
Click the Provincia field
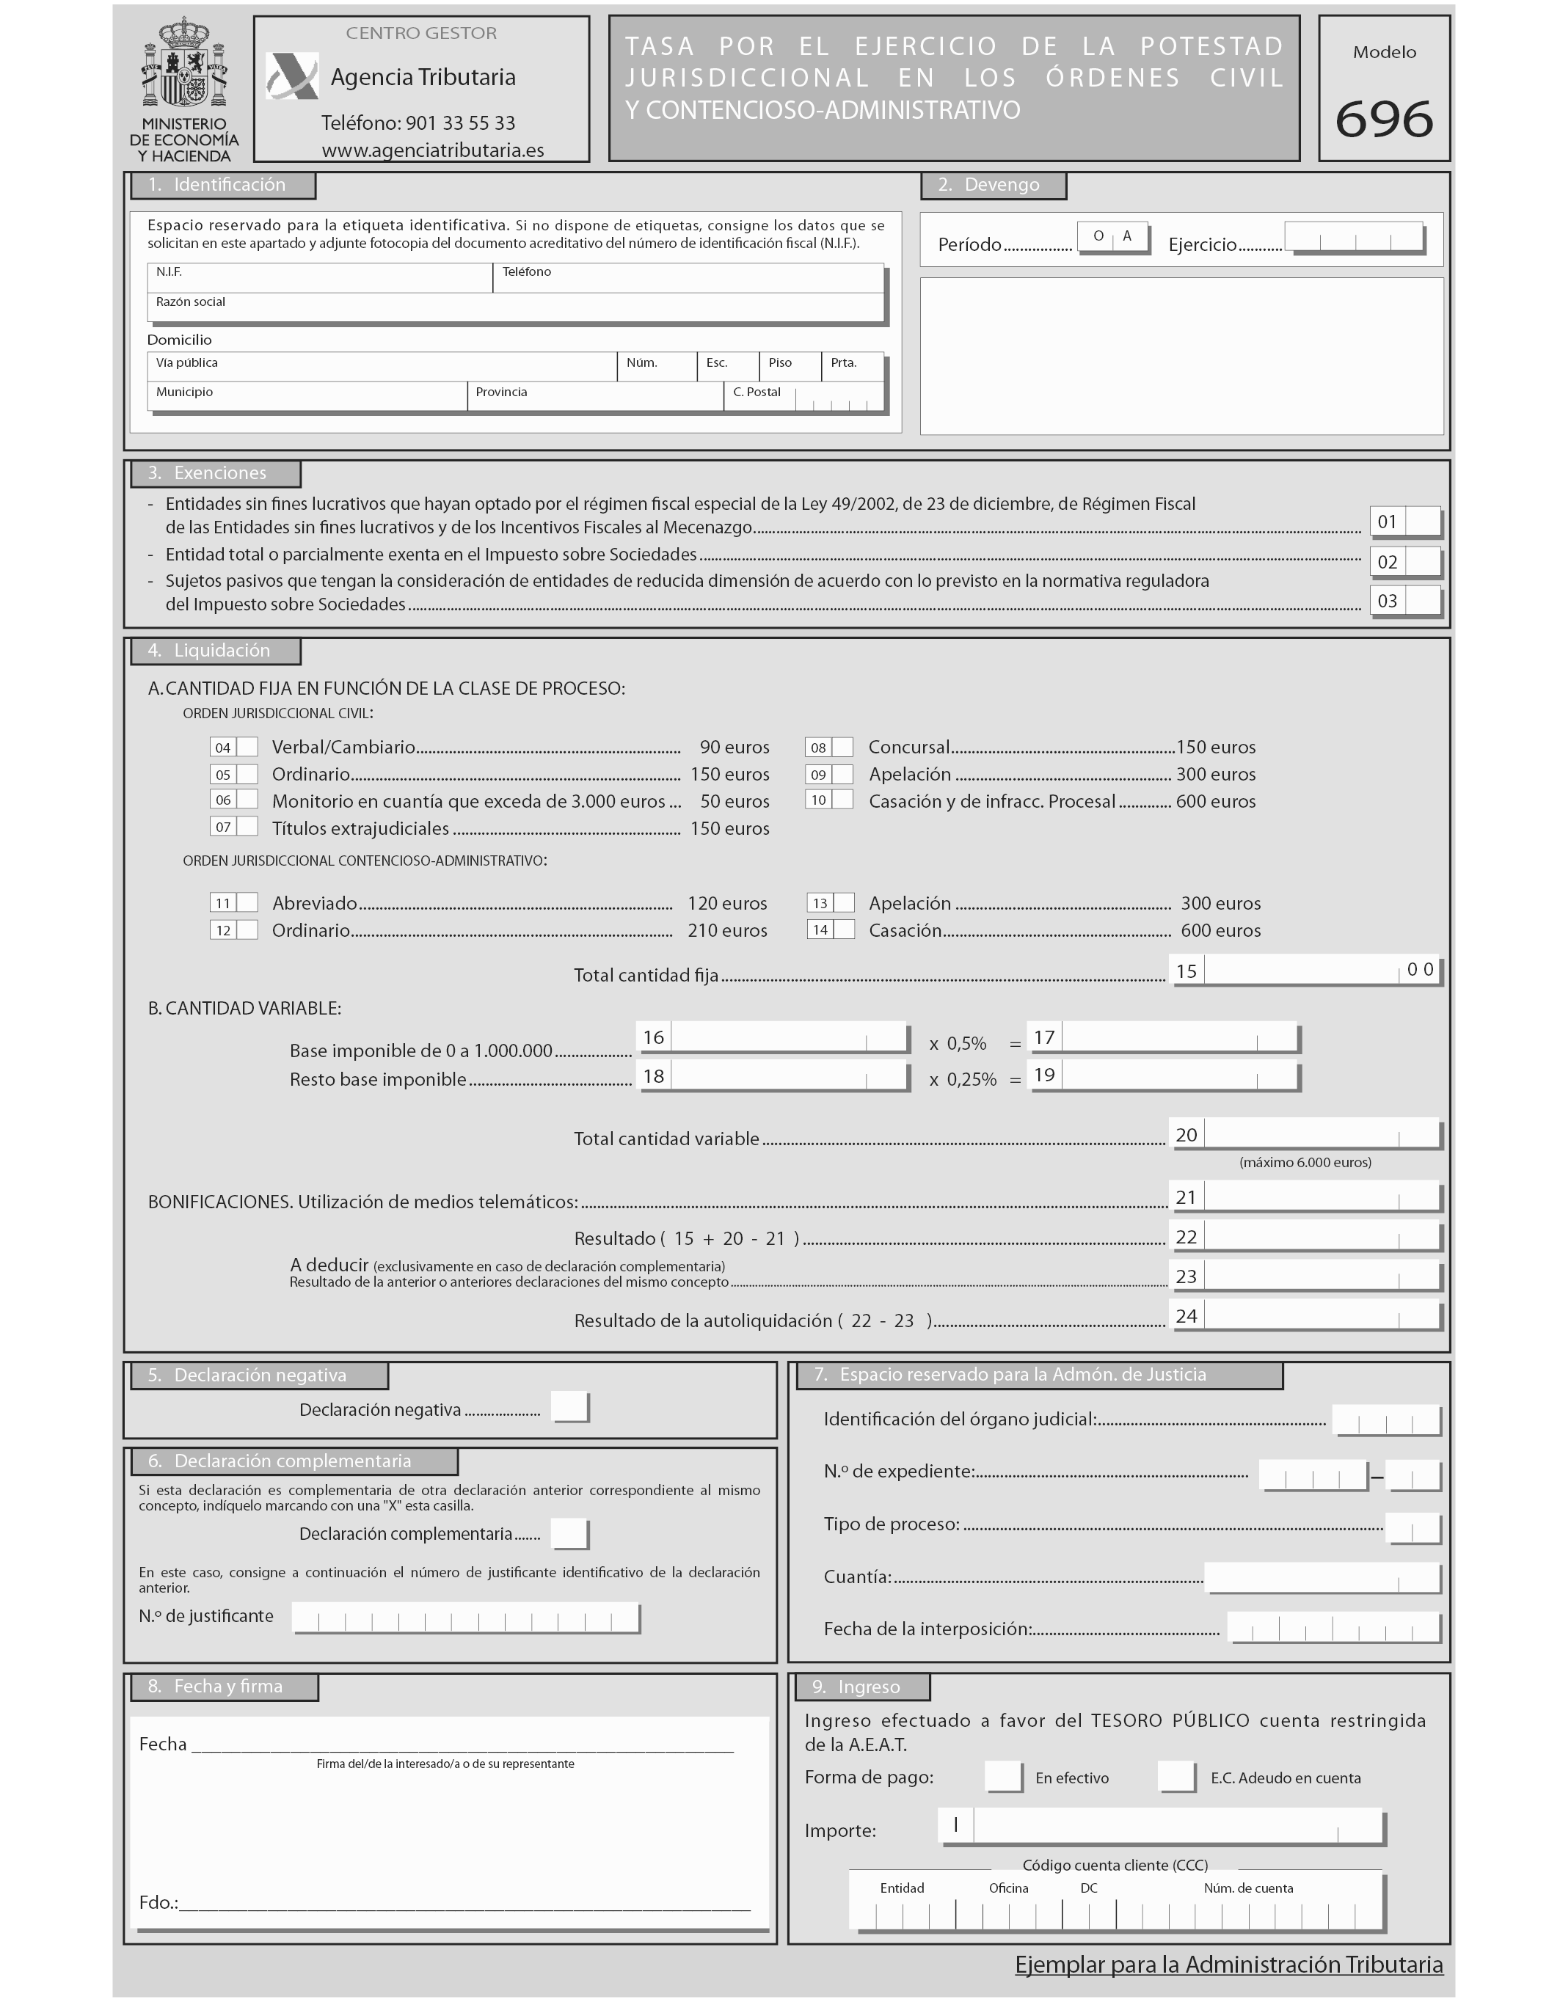[595, 396]
